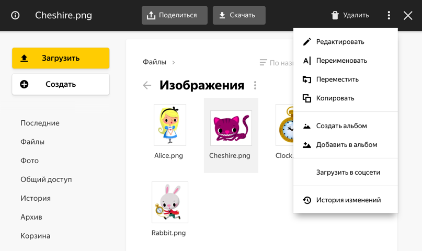Choose Копировать from the menu
This screenshot has height=251, width=422.
(346, 98)
